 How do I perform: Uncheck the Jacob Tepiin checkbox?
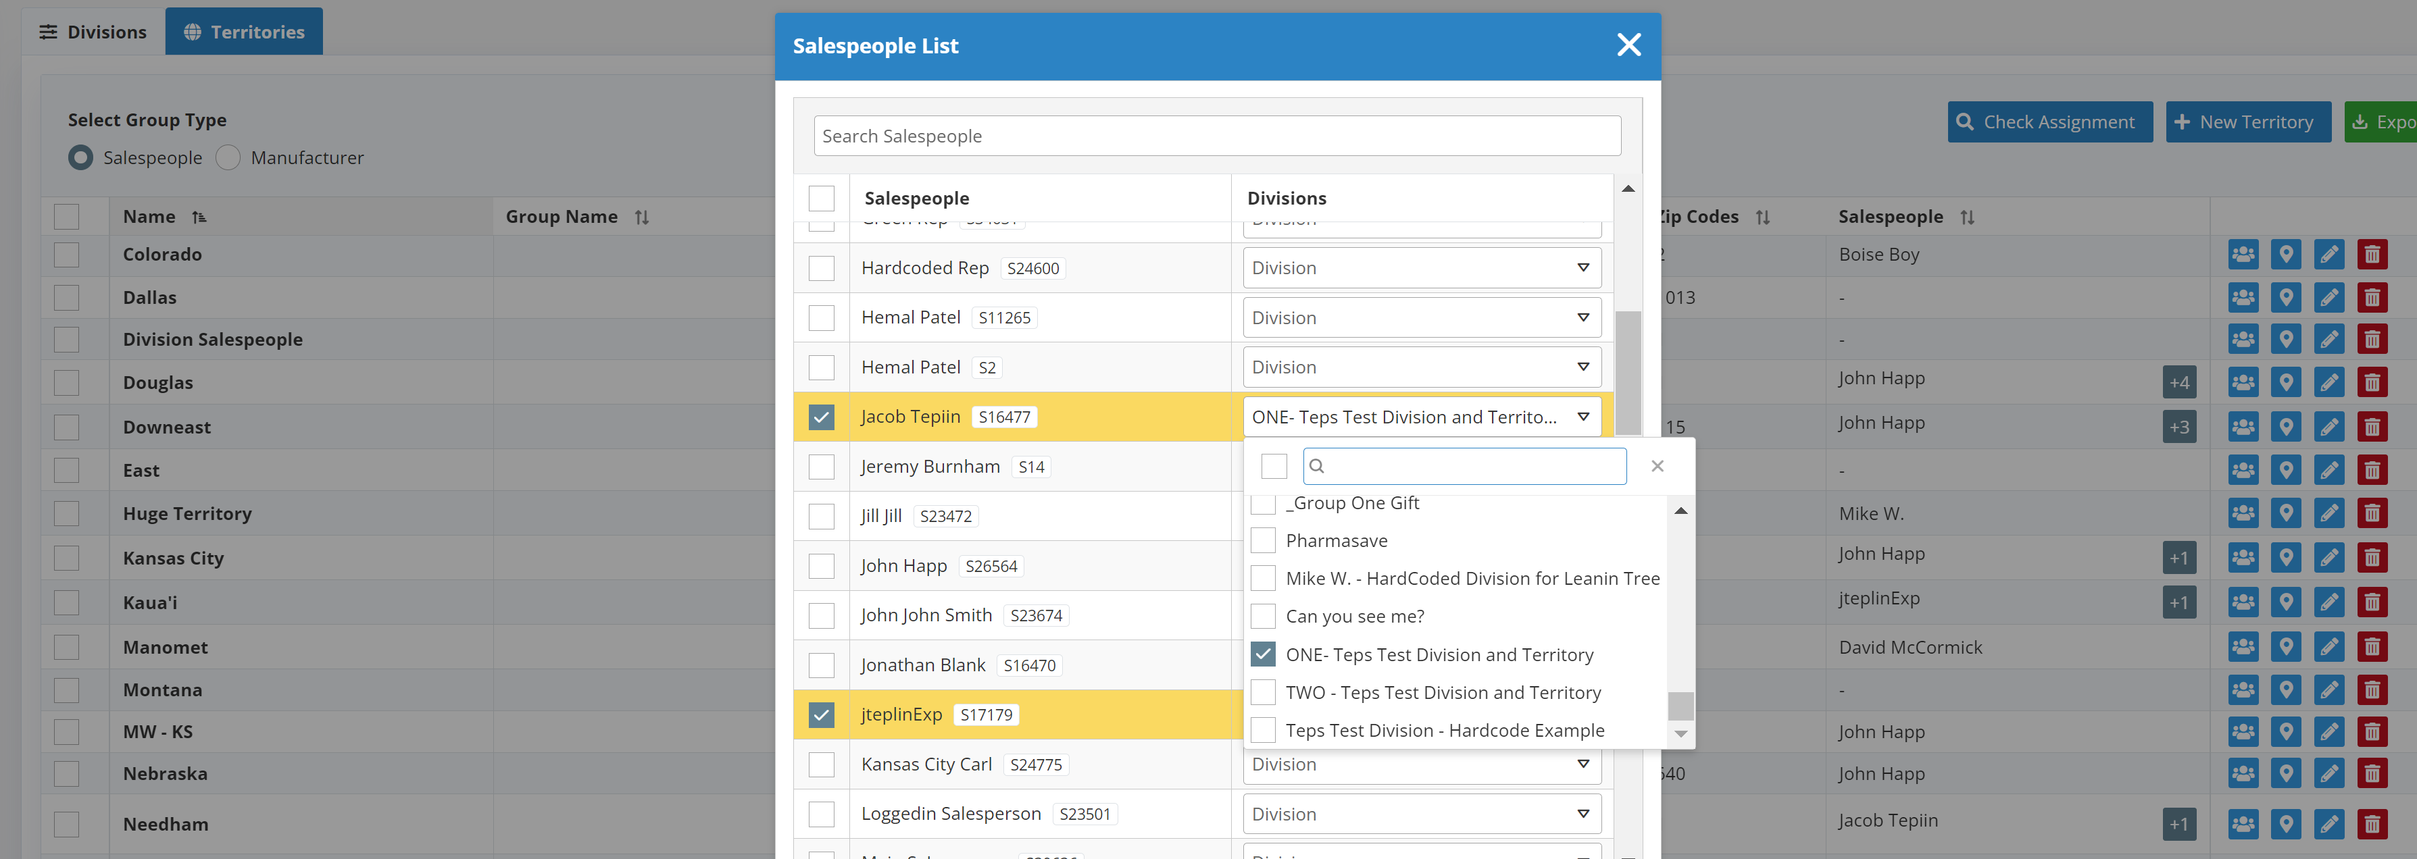821,417
